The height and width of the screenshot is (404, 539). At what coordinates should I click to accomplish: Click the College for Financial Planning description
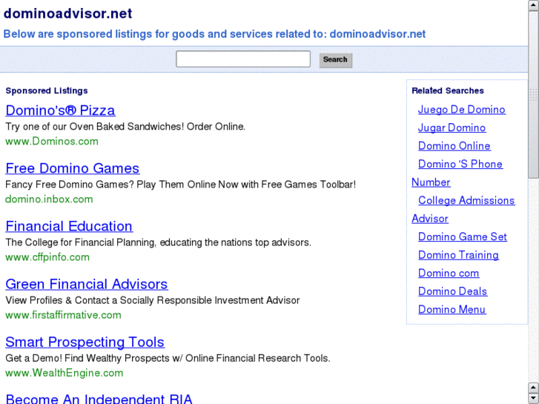pyautogui.click(x=158, y=242)
